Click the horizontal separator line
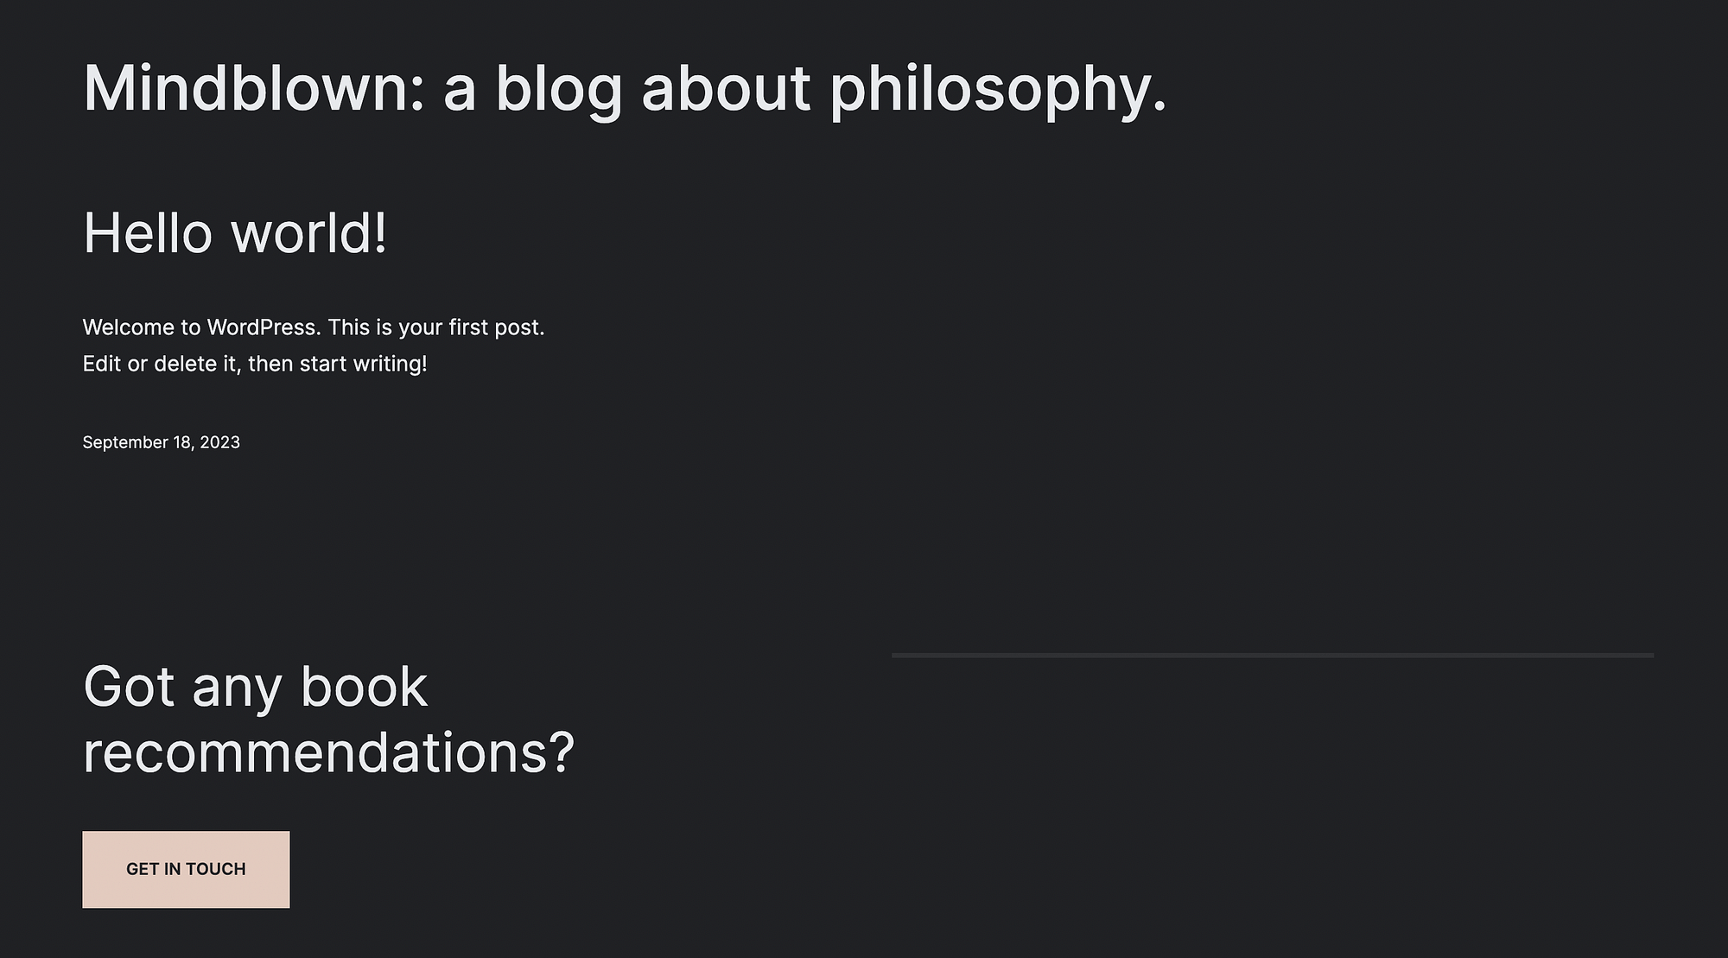This screenshot has width=1728, height=958. [1272, 656]
